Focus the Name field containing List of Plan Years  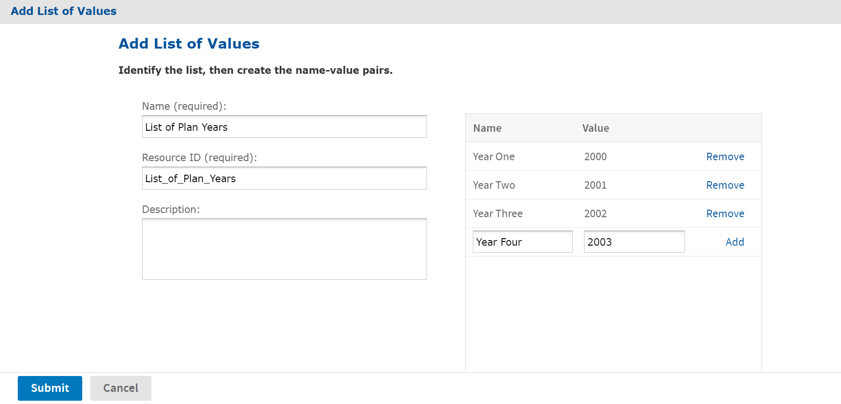click(x=285, y=127)
